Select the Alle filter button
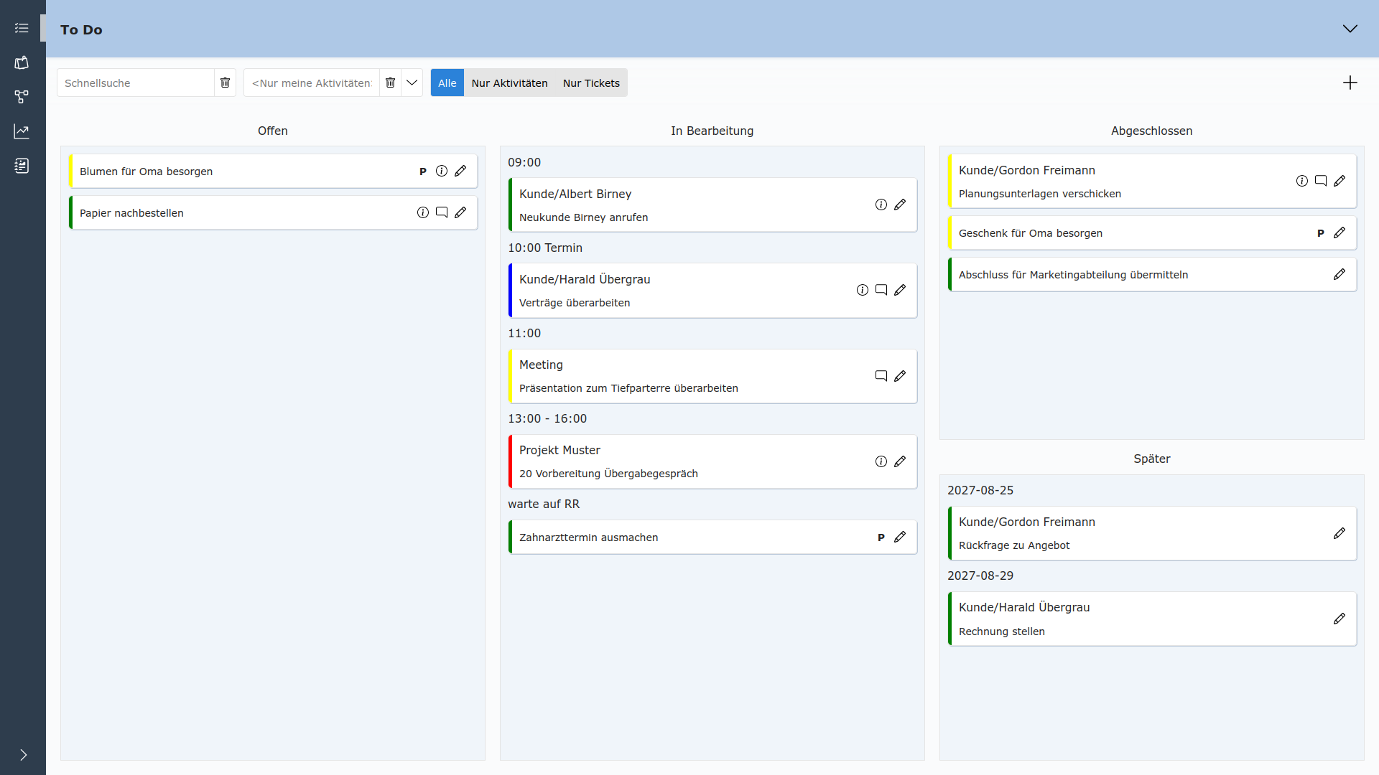Image resolution: width=1379 pixels, height=775 pixels. click(x=447, y=83)
